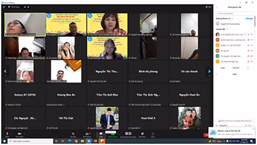
Task: Click the Message link for Waiting Room
Action: 249,18
